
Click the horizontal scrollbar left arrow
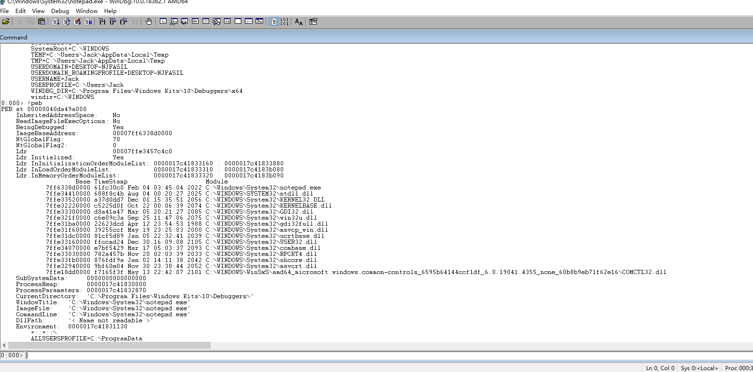[4, 345]
